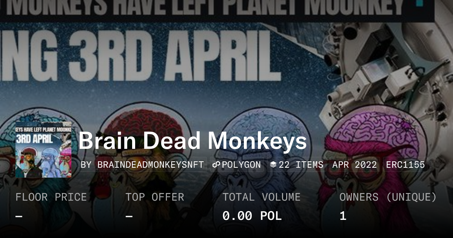This screenshot has height=238, width=453.
Task: Select the dash under TOP OFFER
Action: tap(129, 216)
